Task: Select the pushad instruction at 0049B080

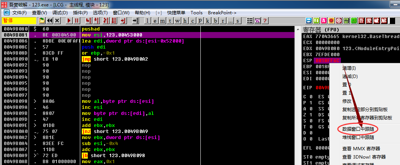Action: (148, 29)
